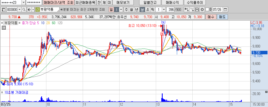
Task: Select 틱 (tick) period button
Action: point(153,10)
